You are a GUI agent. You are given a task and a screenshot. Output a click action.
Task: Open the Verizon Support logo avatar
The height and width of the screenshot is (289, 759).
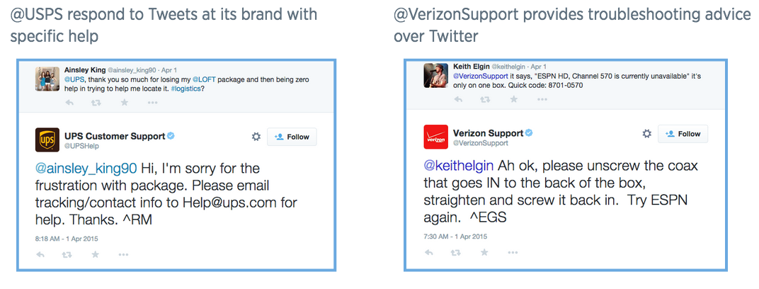coord(435,137)
